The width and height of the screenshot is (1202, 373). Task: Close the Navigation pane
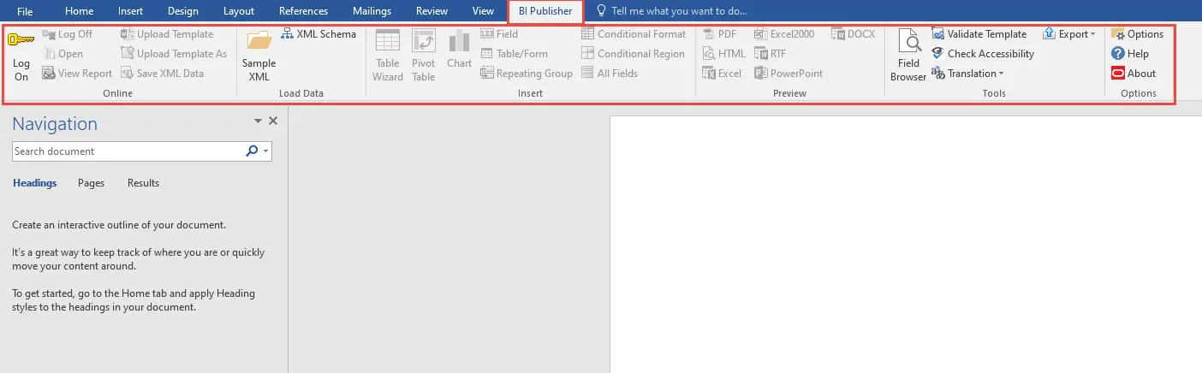[273, 121]
